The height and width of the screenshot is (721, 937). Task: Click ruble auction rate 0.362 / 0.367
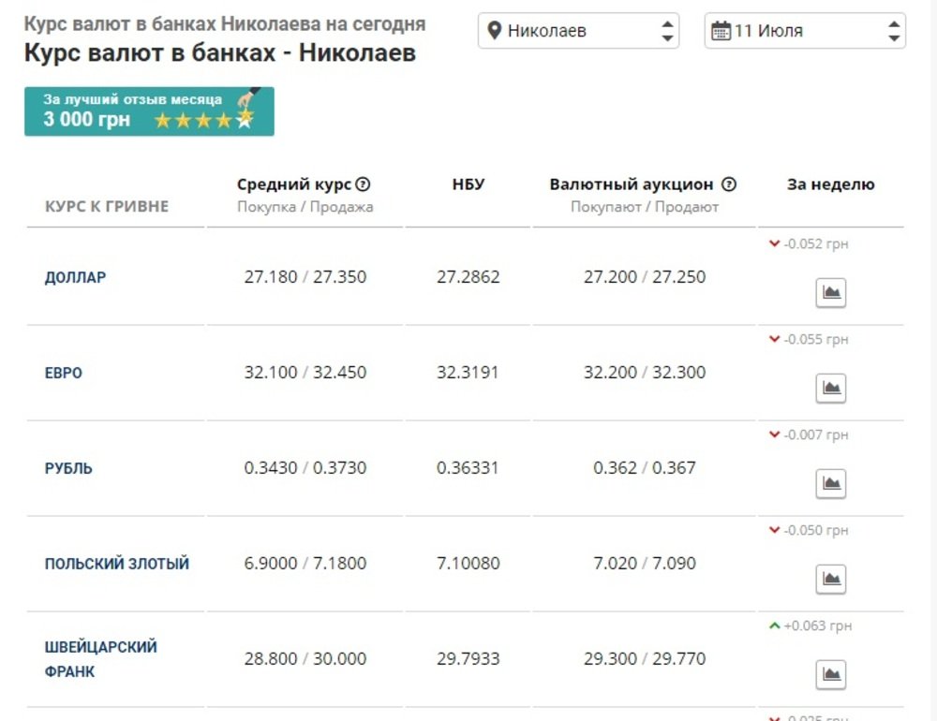645,468
